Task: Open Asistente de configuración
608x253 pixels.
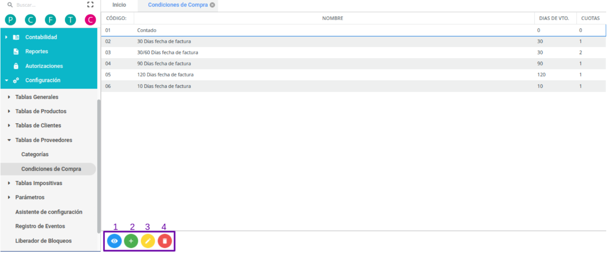Action: [49, 212]
